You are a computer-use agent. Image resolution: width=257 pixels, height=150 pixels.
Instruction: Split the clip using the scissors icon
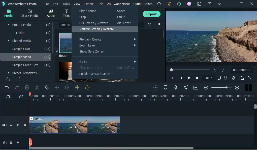tap(37, 87)
